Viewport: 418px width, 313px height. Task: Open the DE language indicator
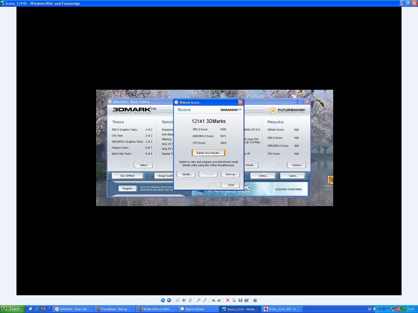[x=370, y=309]
